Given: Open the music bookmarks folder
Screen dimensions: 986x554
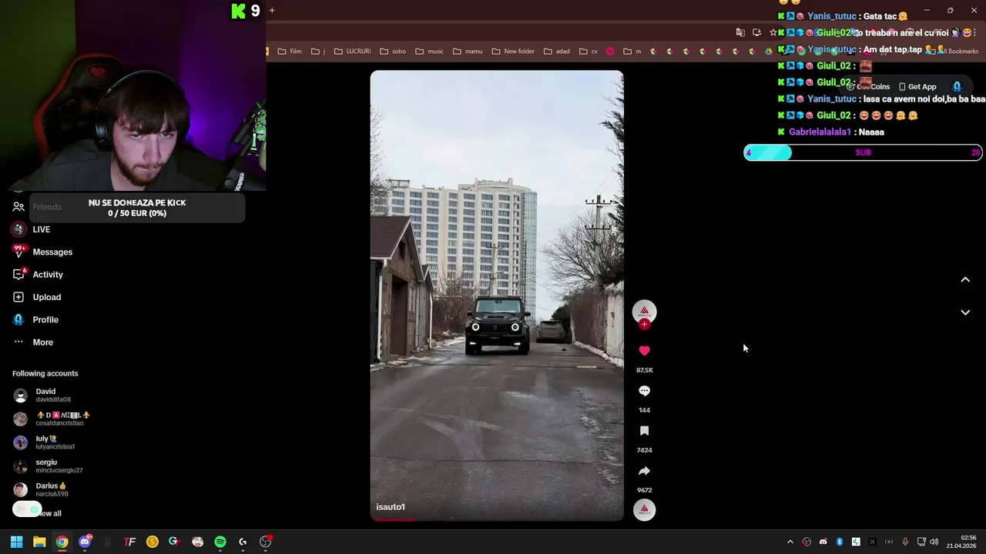Looking at the screenshot, I should (429, 52).
